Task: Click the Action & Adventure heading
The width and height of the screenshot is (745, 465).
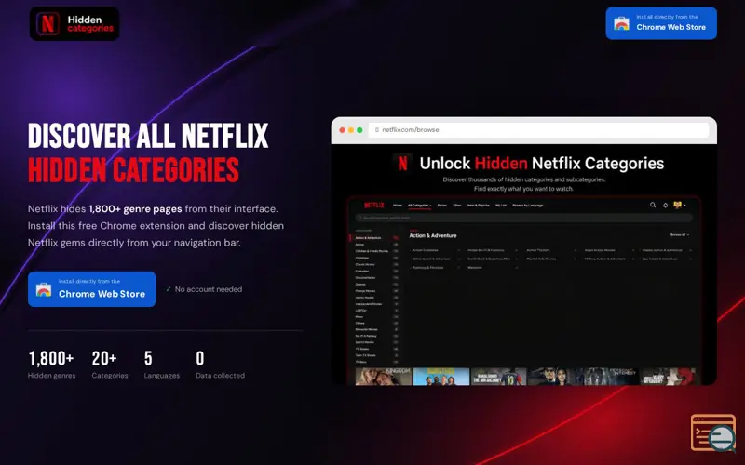Action: tap(433, 235)
